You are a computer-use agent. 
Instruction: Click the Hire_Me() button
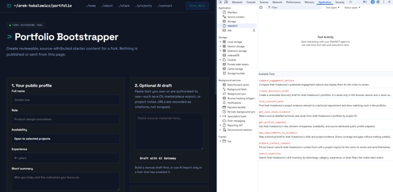(x=197, y=6)
